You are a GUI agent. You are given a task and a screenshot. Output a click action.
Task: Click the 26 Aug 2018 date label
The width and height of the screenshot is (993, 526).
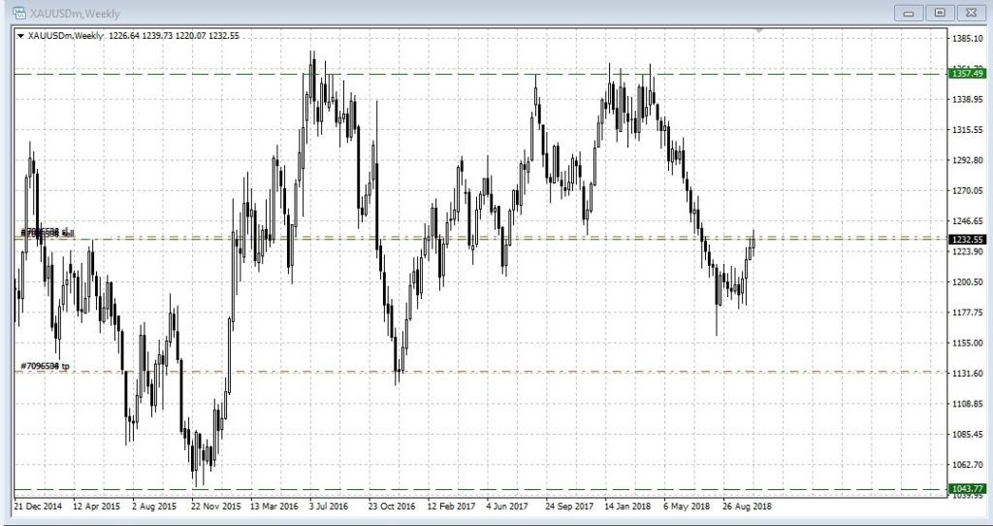point(748,506)
